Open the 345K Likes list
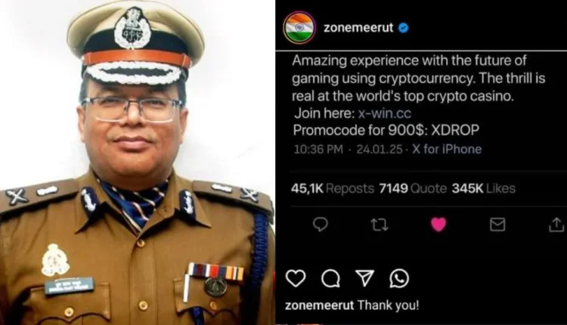Viewport: 567px width, 325px height. pyautogui.click(x=483, y=188)
